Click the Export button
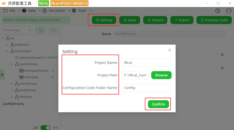This screenshot has width=234, height=130. pos(182,20)
